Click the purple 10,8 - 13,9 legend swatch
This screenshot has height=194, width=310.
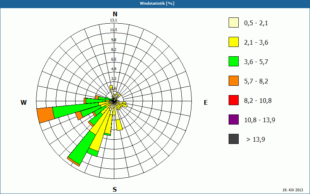234,120
